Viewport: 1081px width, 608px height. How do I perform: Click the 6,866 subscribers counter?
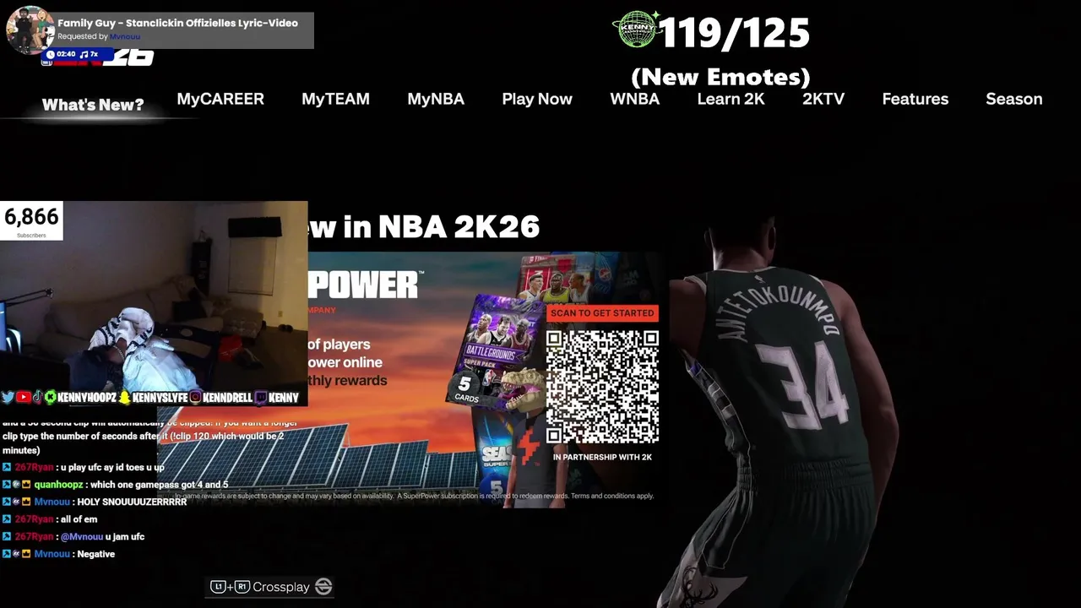31,220
